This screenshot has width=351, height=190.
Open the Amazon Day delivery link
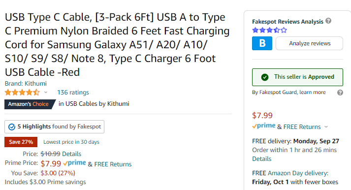tap(298, 173)
